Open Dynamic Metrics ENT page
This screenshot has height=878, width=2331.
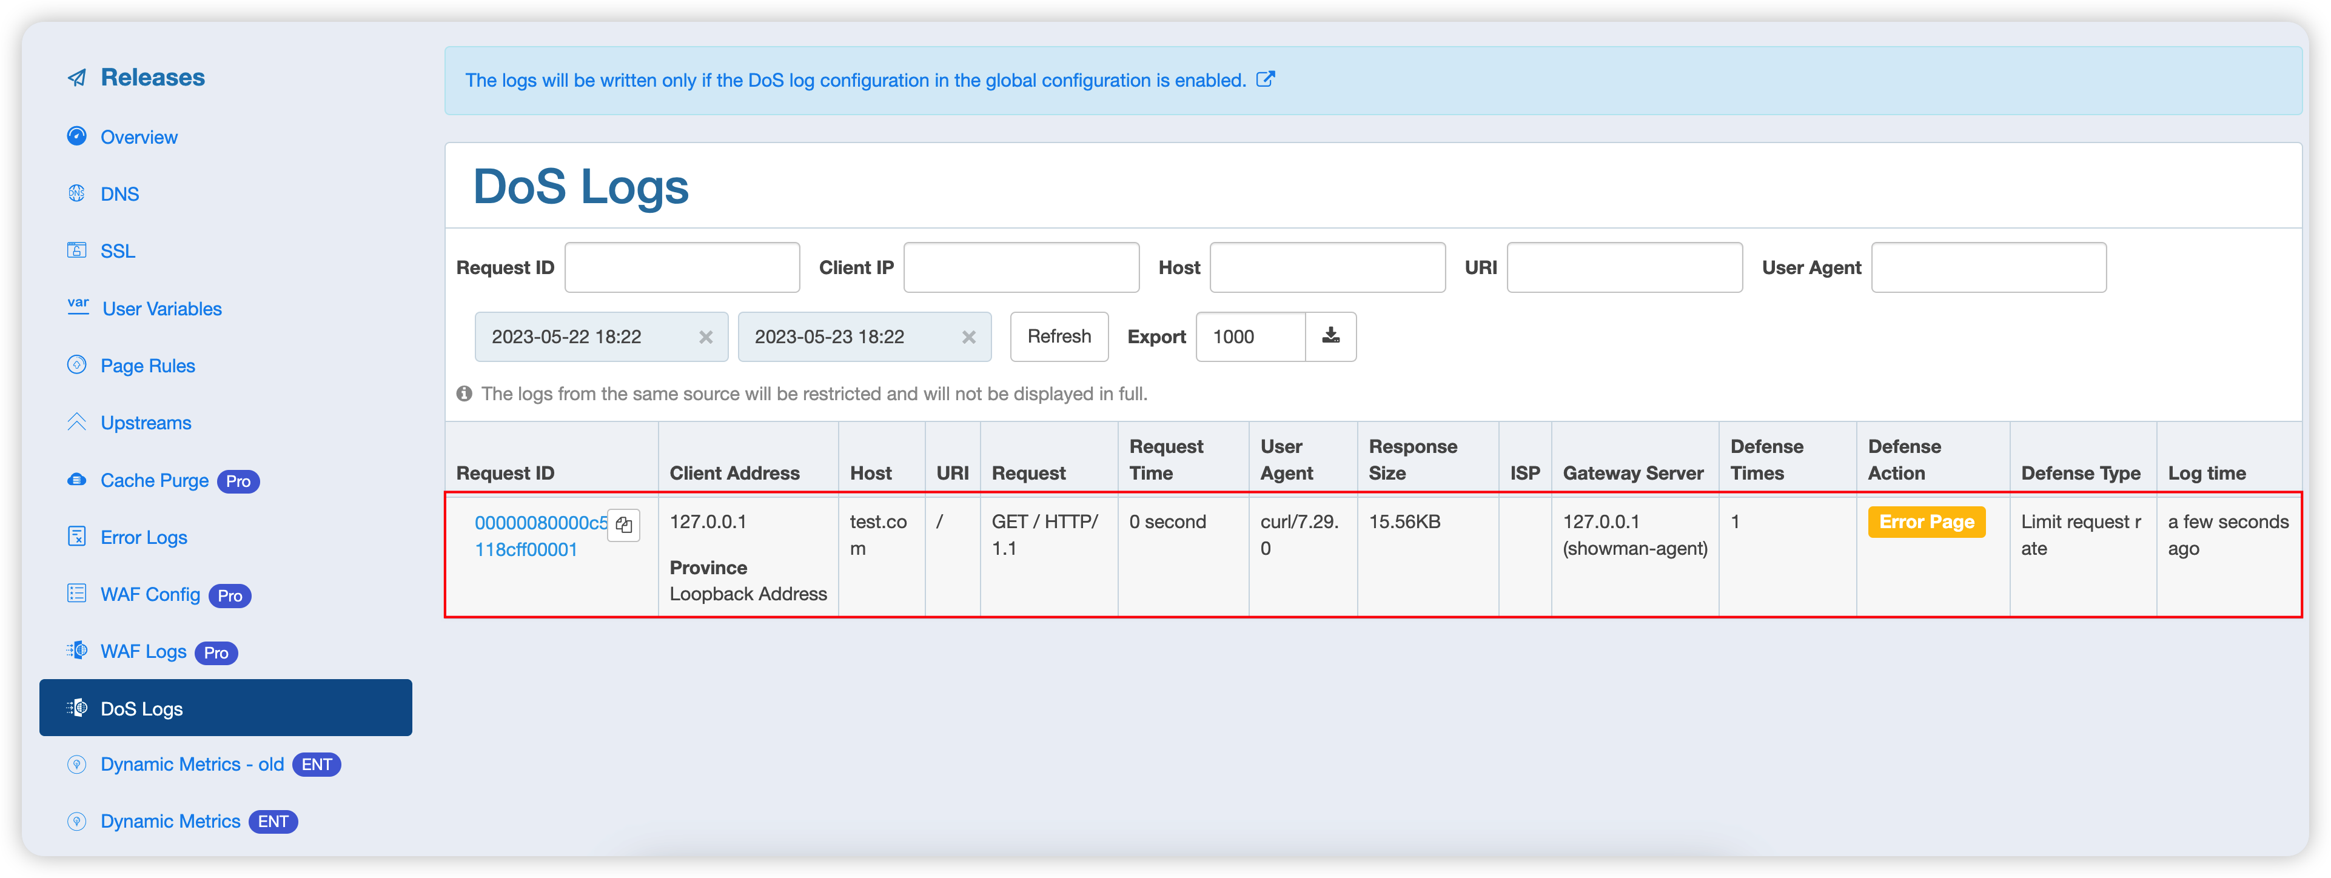pyautogui.click(x=170, y=822)
